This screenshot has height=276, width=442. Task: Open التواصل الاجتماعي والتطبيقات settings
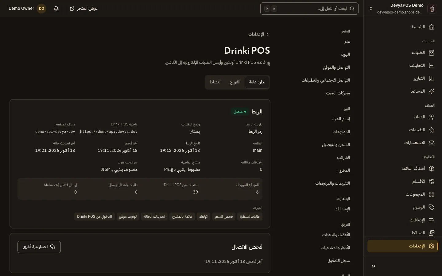pyautogui.click(x=326, y=80)
